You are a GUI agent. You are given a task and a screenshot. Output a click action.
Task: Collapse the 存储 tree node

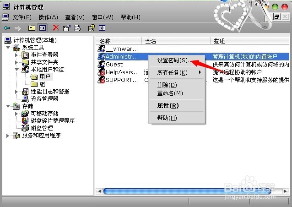pos(8,106)
